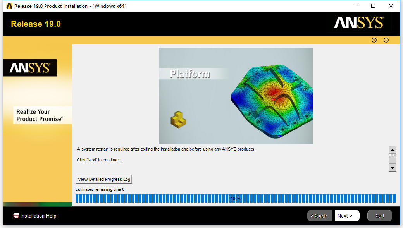Click the ANSYS title bar app icon
The height and width of the screenshot is (228, 403).
(9, 6)
